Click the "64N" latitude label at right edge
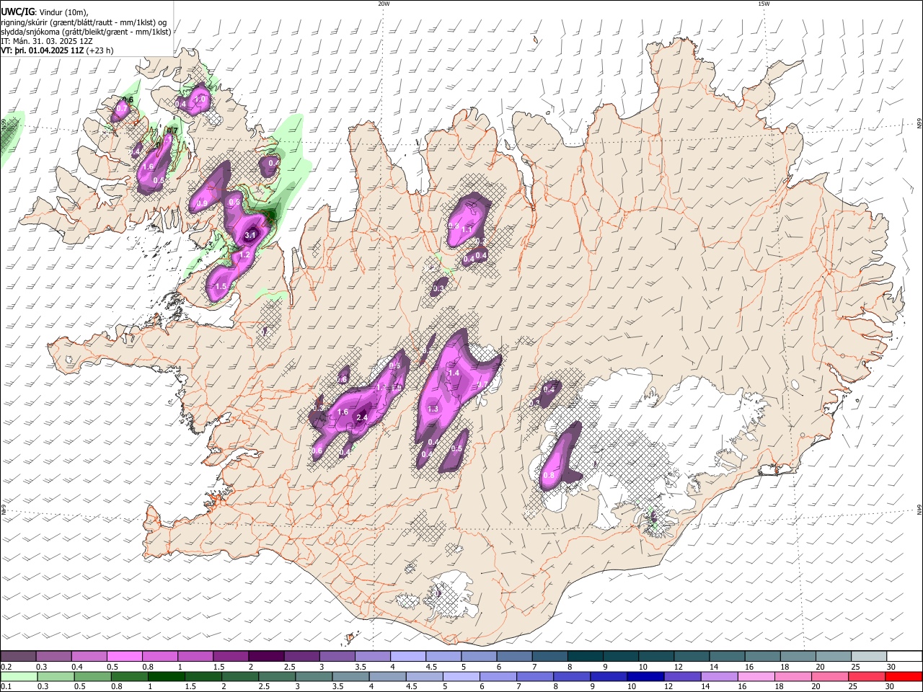 [x=919, y=509]
